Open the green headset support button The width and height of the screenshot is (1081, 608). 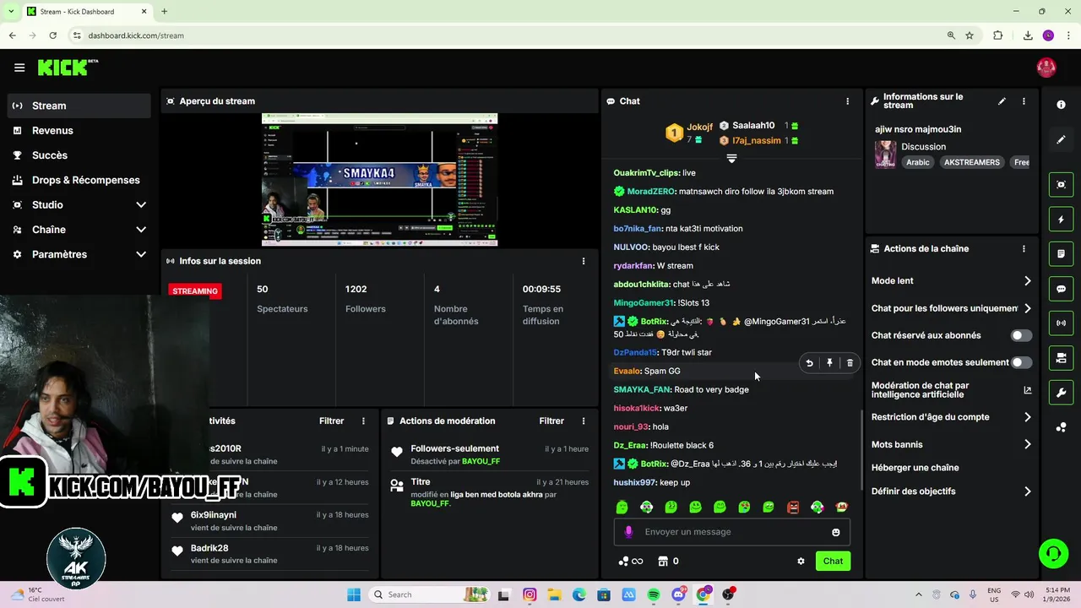[1053, 554]
